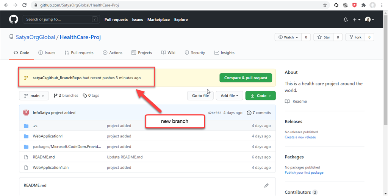Image resolution: width=388 pixels, height=196 pixels.
Task: Click the project added latest commit message
Action: click(63, 113)
